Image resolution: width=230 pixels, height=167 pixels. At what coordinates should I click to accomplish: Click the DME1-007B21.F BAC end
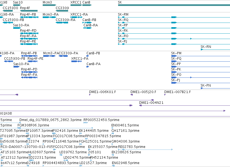(165, 95)
